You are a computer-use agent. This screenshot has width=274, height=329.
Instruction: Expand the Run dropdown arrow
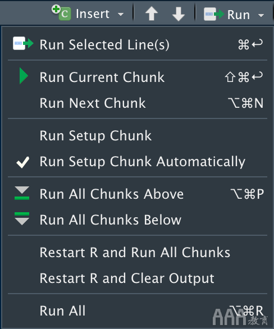click(x=261, y=15)
